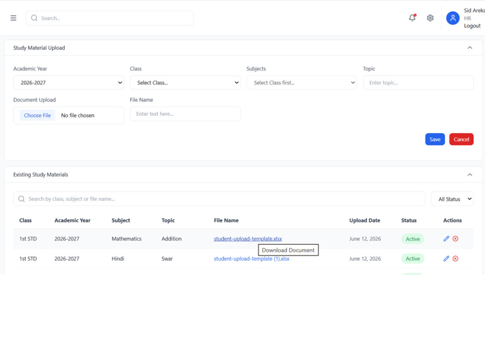Image resolution: width=485 pixels, height=363 pixels.
Task: Edit the Hindi Swar row with pencil
Action: tap(446, 258)
